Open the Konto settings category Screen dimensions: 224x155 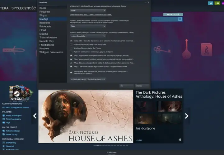click(43, 8)
